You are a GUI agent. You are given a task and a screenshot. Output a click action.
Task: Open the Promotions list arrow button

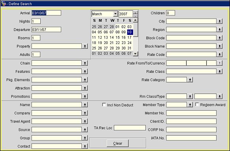[85, 96]
